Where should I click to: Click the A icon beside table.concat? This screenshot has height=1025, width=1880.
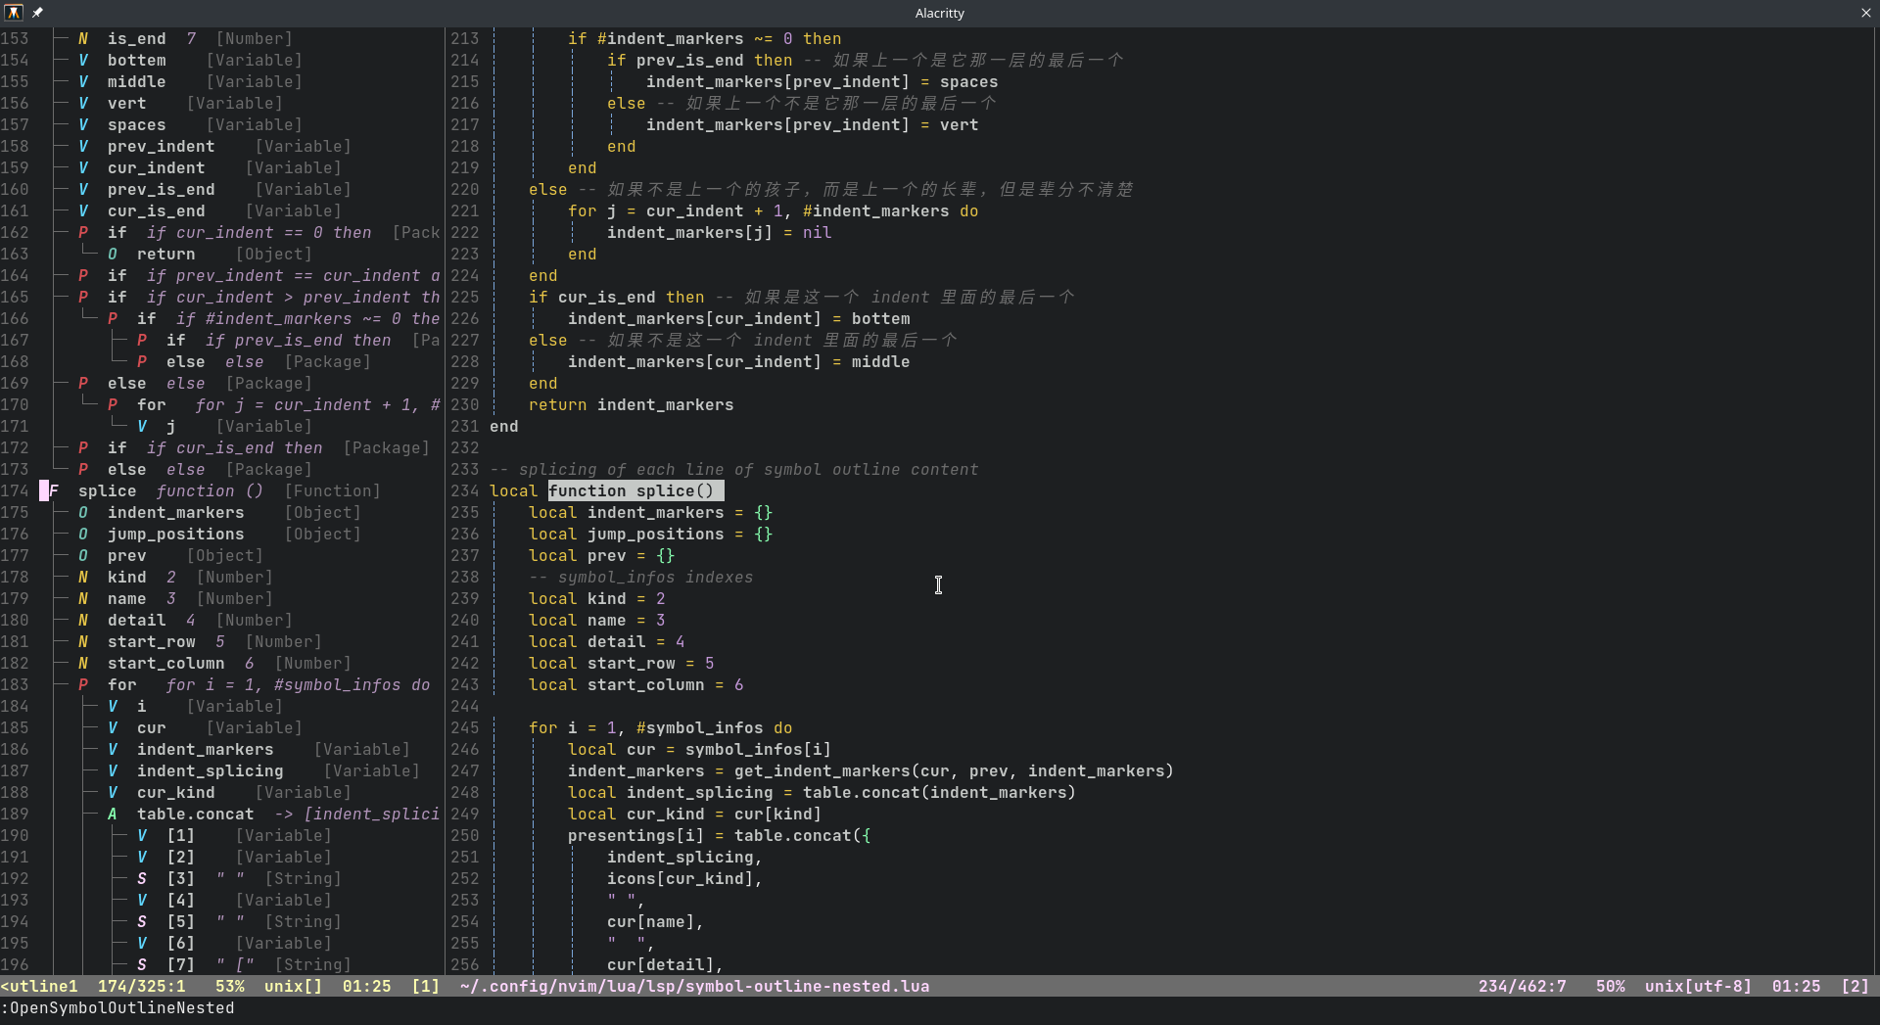pos(113,814)
